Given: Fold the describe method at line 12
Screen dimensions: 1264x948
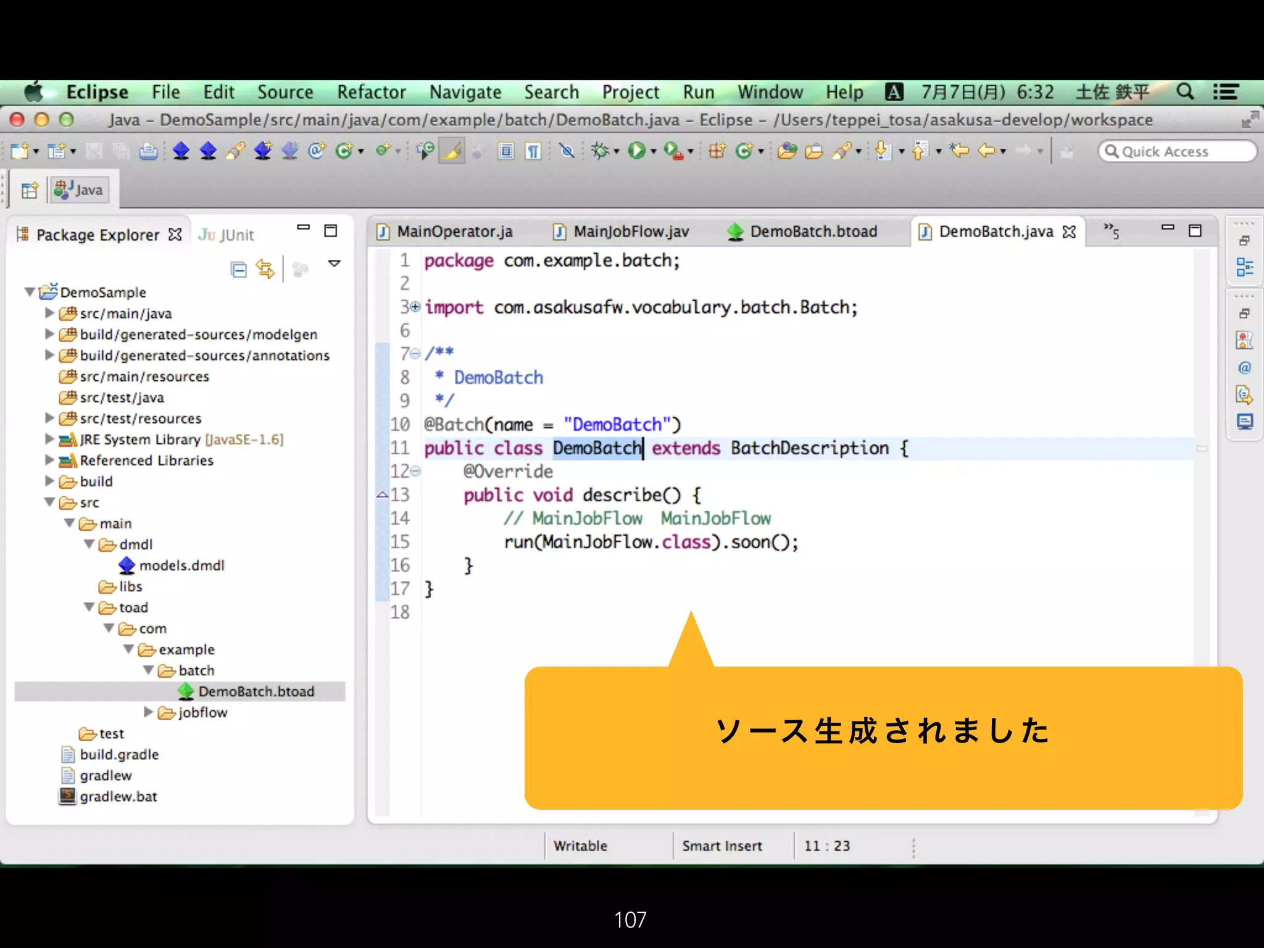Looking at the screenshot, I should coord(415,472).
